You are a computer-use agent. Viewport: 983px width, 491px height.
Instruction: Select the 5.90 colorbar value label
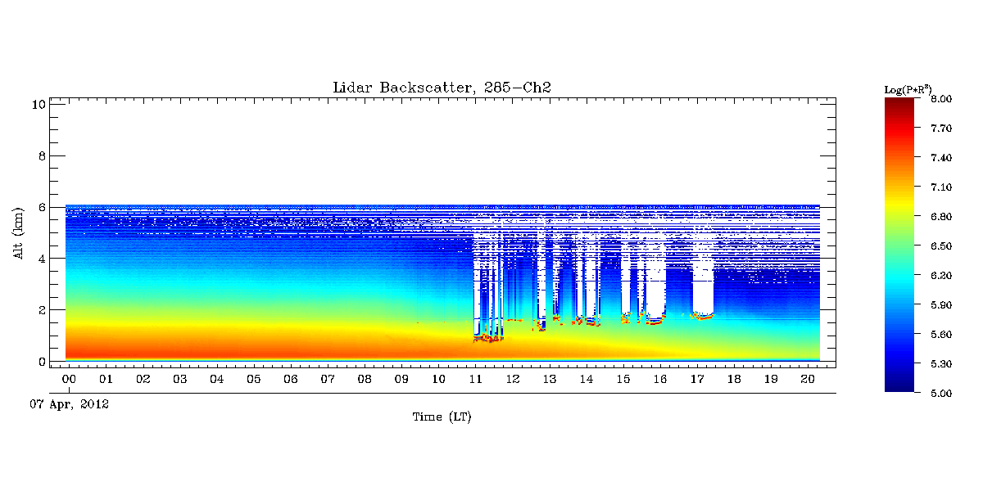[x=940, y=305]
